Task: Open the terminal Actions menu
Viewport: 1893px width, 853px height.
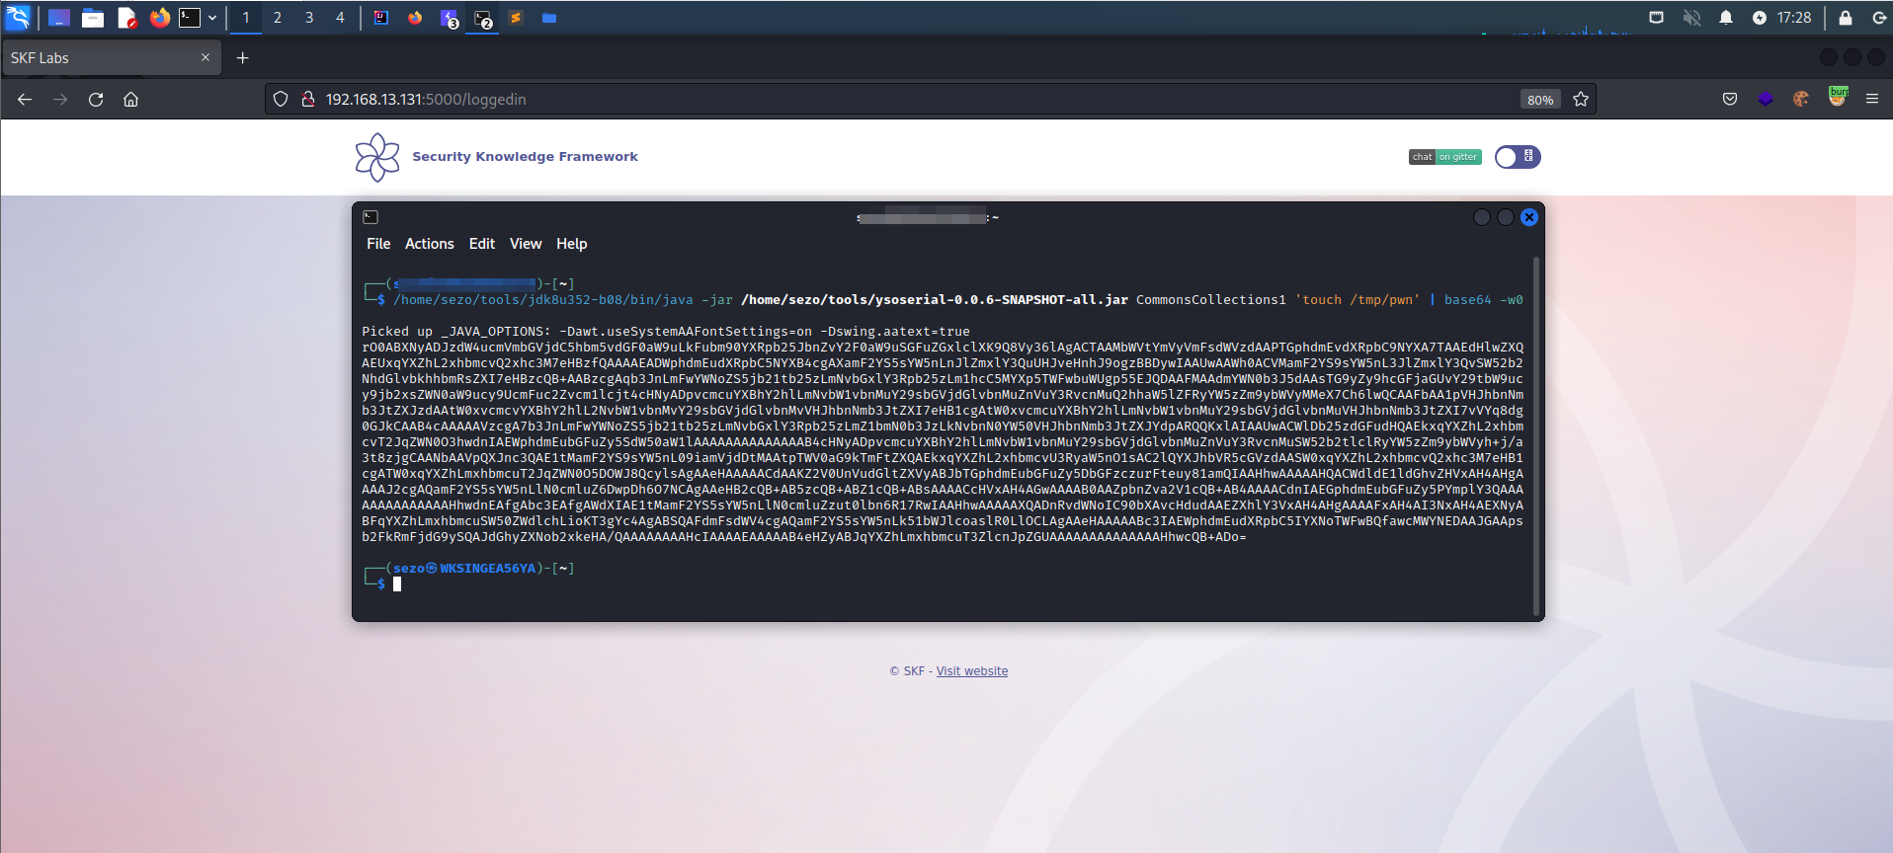Action: (x=430, y=244)
